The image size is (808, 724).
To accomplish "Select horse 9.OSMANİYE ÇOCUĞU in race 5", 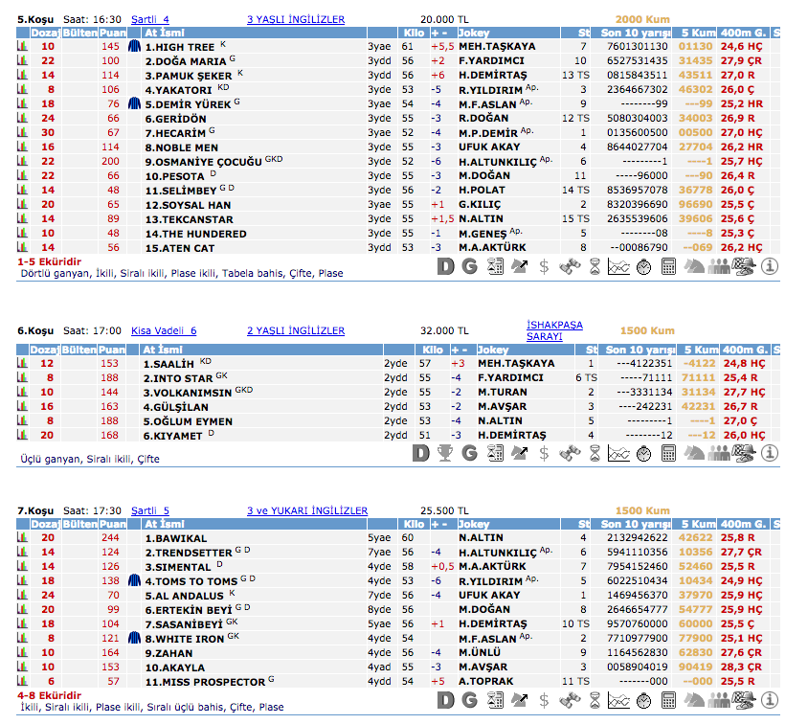I will click(x=204, y=161).
